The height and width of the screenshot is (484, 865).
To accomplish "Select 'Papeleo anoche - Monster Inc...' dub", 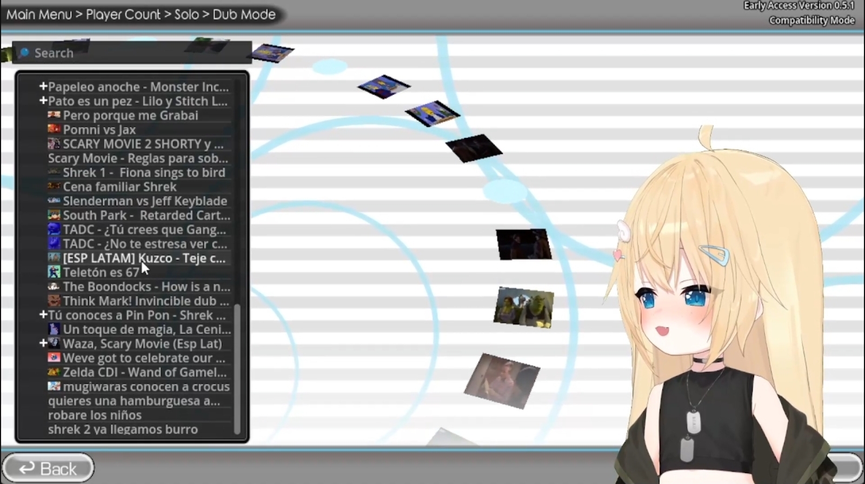I will click(x=138, y=87).
